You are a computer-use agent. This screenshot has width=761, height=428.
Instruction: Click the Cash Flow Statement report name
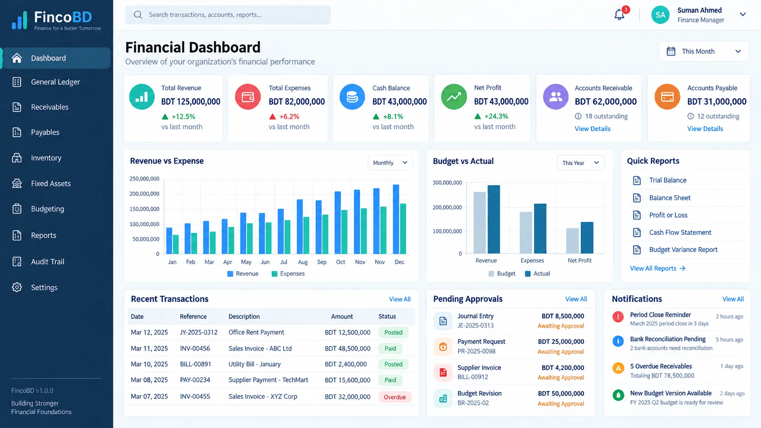pyautogui.click(x=680, y=232)
